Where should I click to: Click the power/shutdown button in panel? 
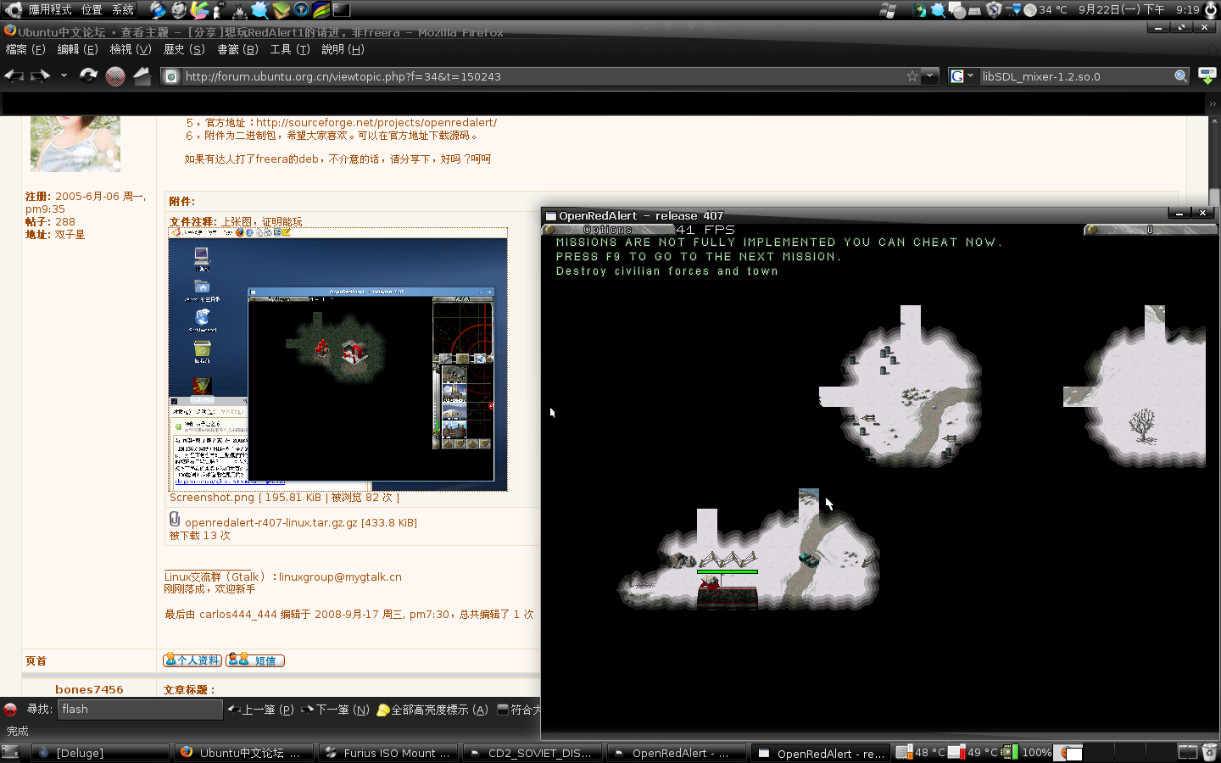pyautogui.click(x=1211, y=10)
